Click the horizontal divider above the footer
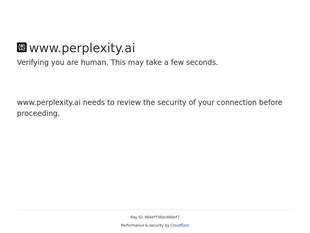 pos(155,209)
